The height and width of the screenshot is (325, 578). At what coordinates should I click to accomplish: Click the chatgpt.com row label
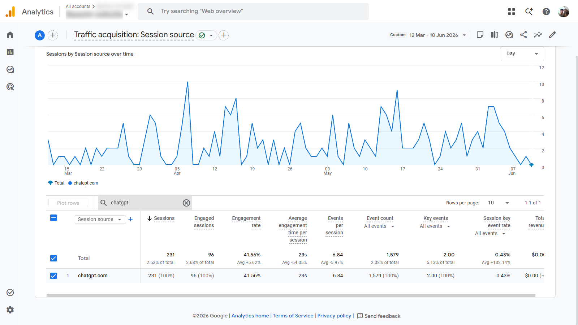pos(93,276)
